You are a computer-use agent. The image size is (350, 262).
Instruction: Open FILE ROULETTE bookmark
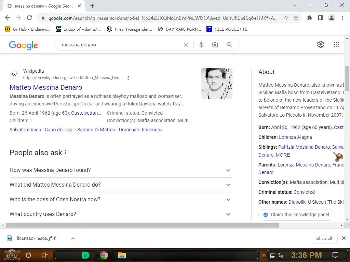[227, 29]
